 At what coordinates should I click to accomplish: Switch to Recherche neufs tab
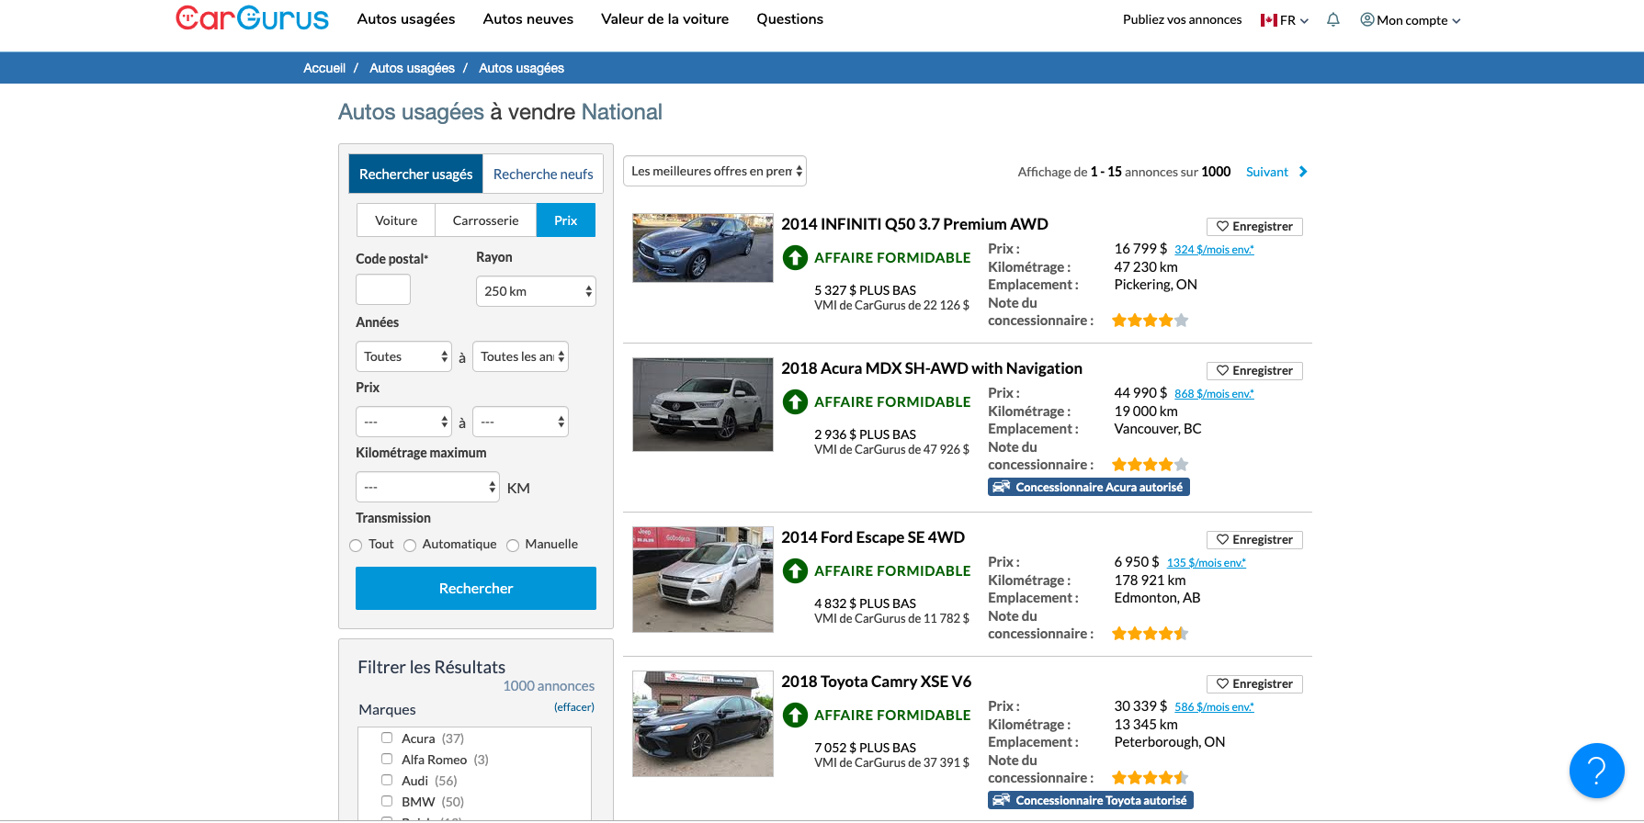coord(543,174)
